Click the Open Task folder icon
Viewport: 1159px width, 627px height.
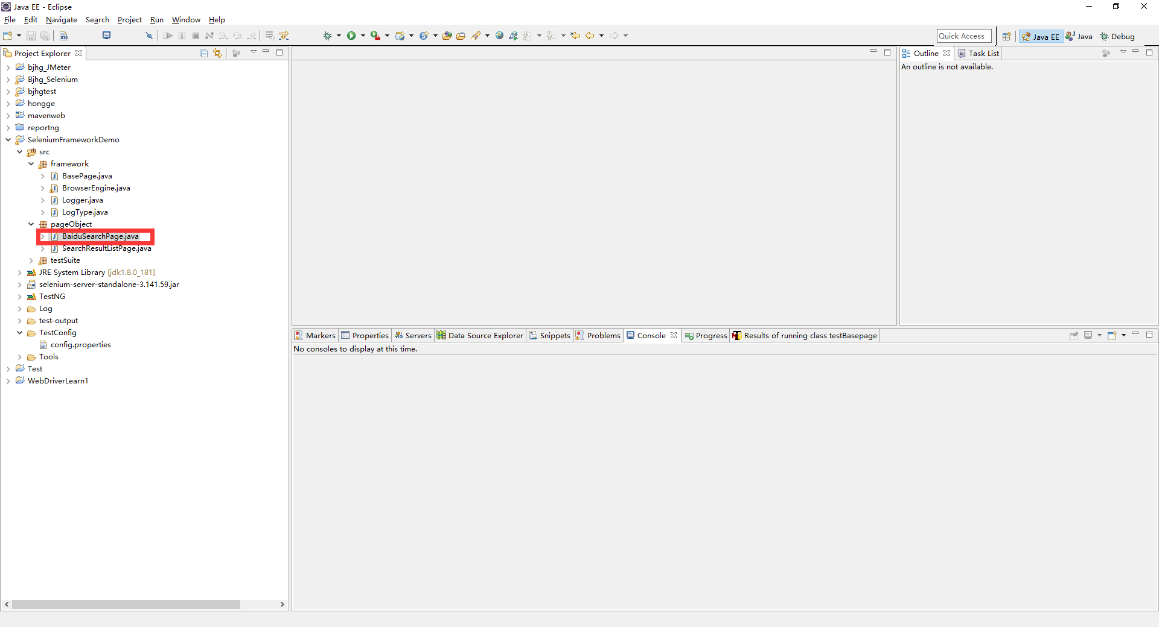pos(461,36)
